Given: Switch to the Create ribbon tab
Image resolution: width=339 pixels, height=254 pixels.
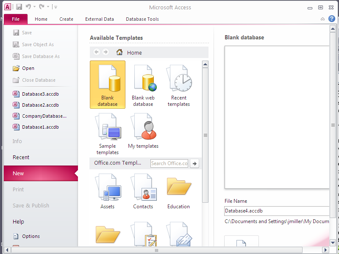Looking at the screenshot, I should point(66,19).
